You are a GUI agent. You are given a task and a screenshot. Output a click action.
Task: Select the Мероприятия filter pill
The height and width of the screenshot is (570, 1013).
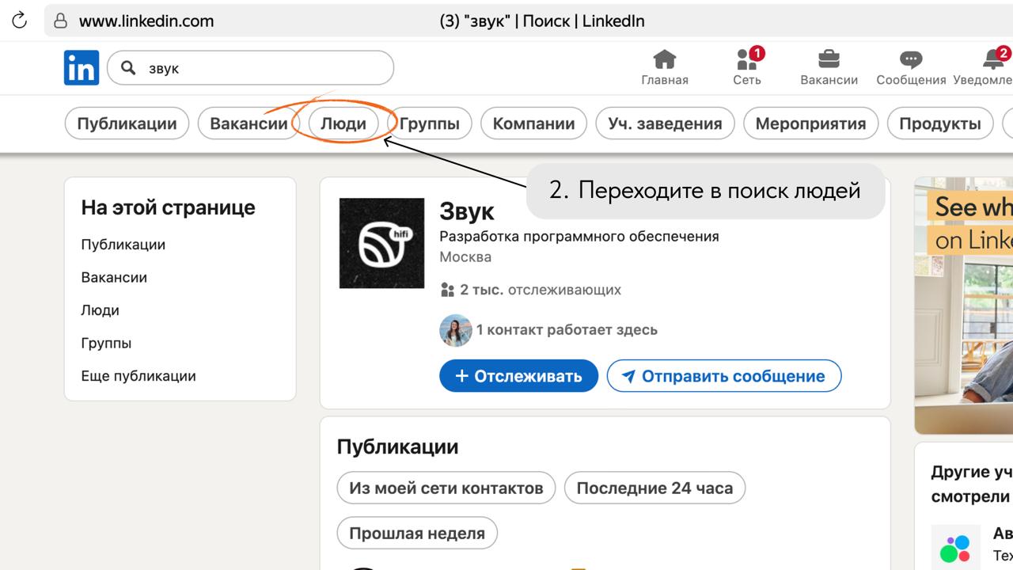pos(810,123)
